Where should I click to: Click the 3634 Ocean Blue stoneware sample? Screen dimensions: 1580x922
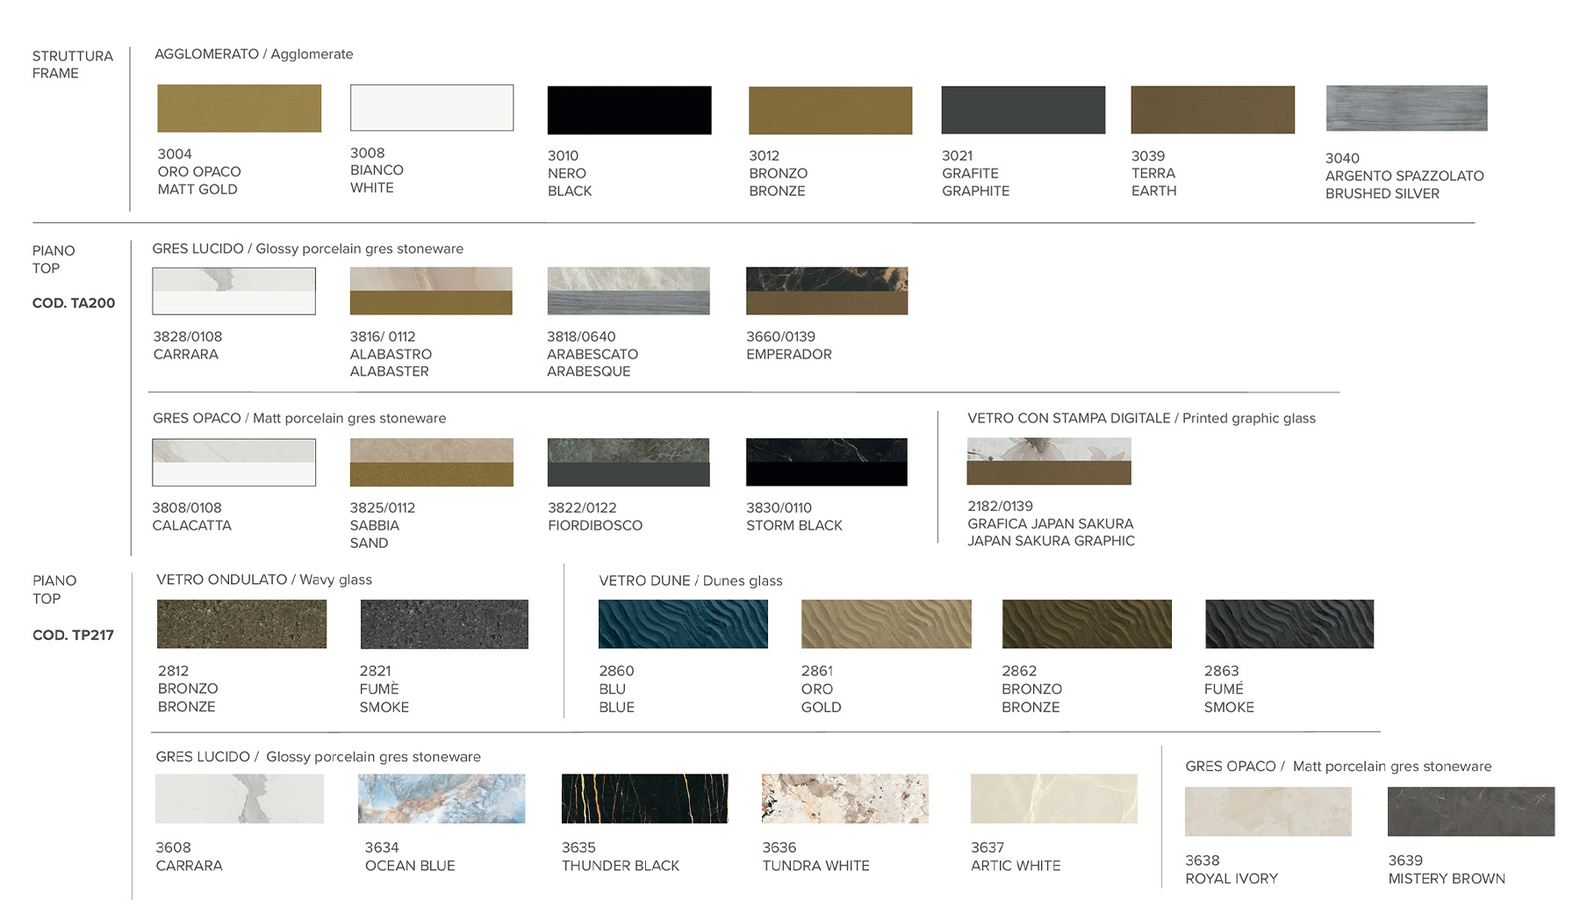pos(442,798)
